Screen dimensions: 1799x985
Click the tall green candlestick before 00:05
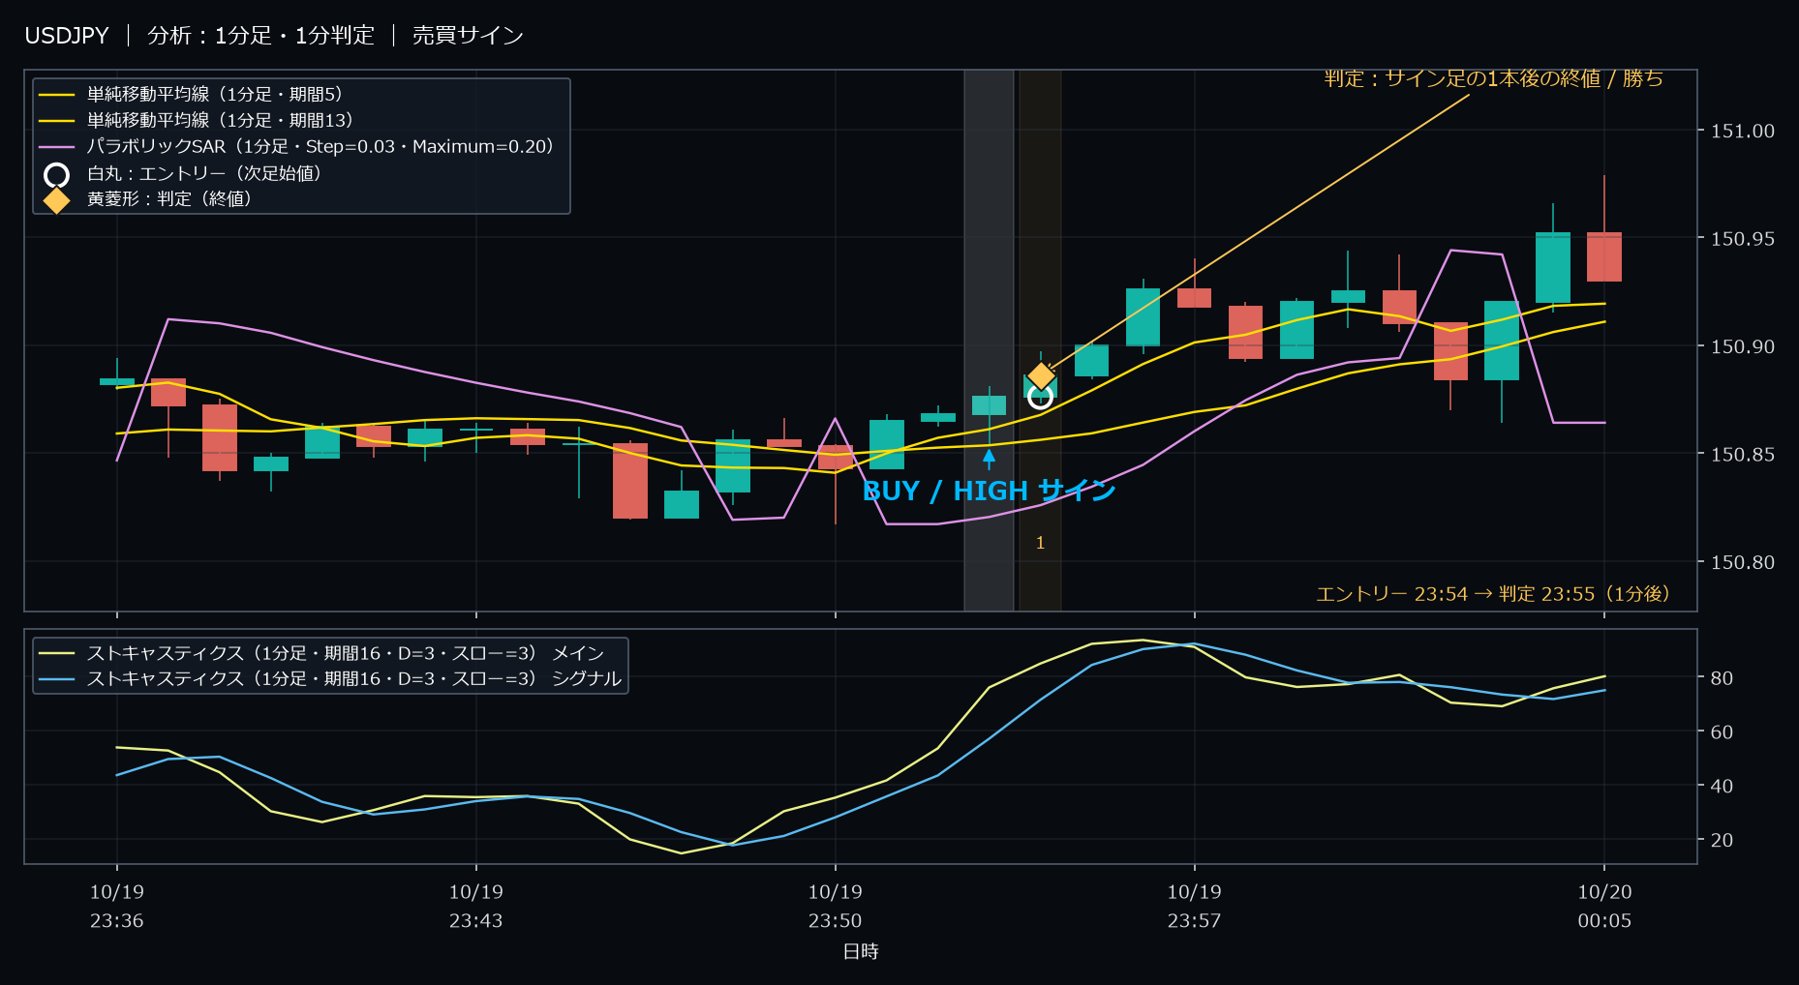pyautogui.click(x=1553, y=268)
